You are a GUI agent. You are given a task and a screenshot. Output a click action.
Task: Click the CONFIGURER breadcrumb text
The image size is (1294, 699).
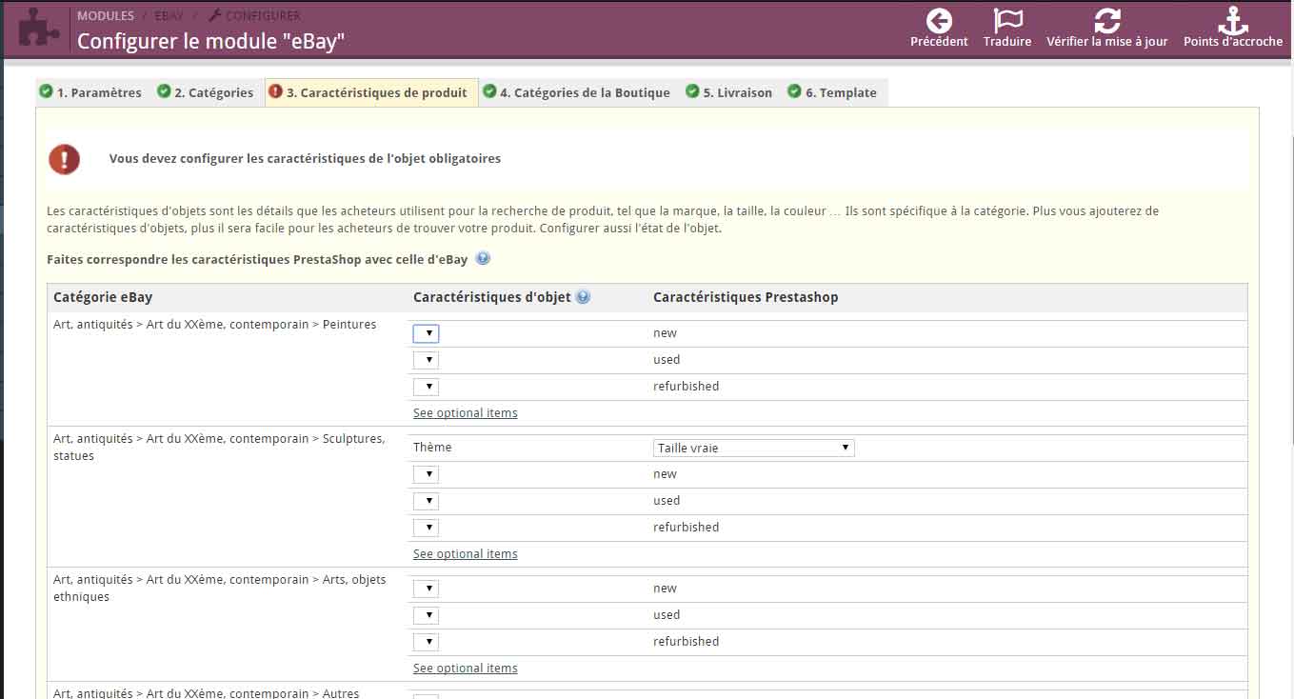[x=263, y=16]
